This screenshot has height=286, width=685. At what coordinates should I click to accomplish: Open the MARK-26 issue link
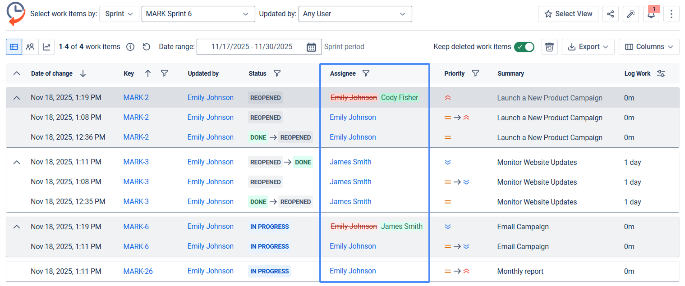[x=138, y=271]
